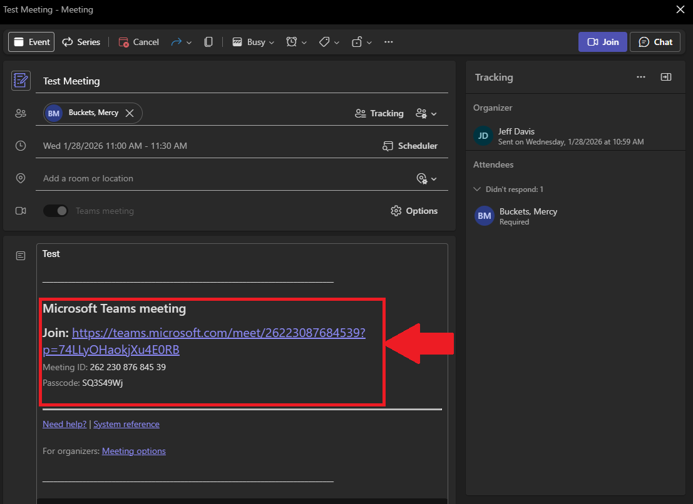Open Tracking panel more options ellipsis
This screenshot has height=504, width=693.
coord(641,77)
